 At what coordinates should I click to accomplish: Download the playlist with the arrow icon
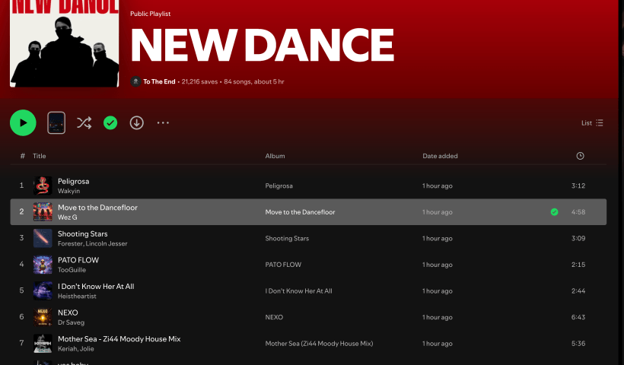pyautogui.click(x=137, y=122)
